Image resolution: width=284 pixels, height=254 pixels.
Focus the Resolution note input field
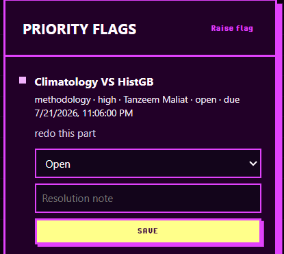(x=148, y=199)
